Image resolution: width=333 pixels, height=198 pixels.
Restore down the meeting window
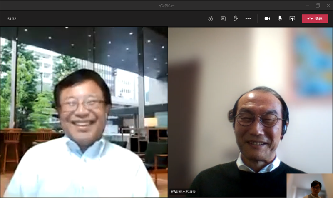[x=318, y=5]
